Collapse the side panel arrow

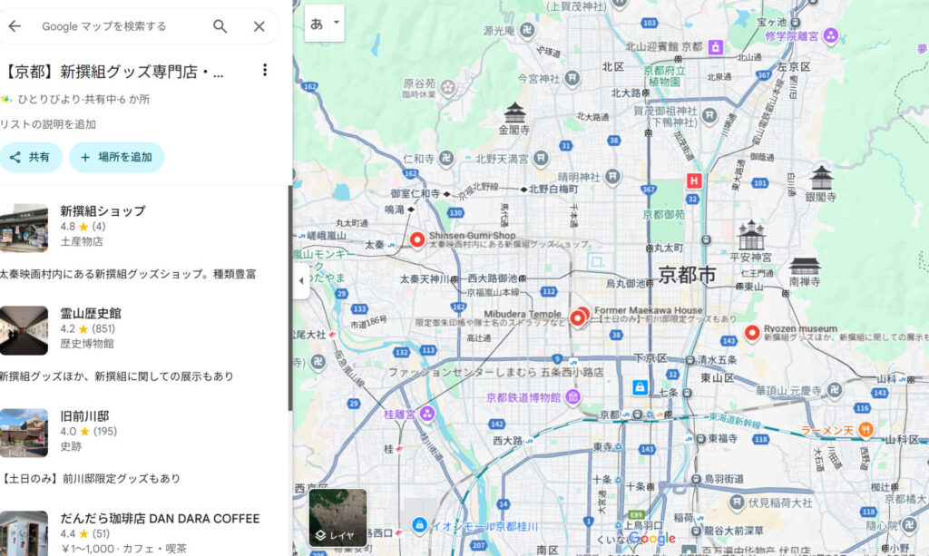[301, 280]
